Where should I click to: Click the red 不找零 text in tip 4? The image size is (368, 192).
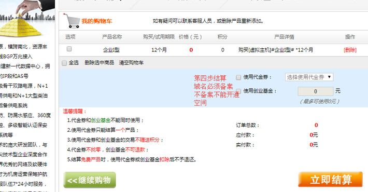click(x=93, y=149)
